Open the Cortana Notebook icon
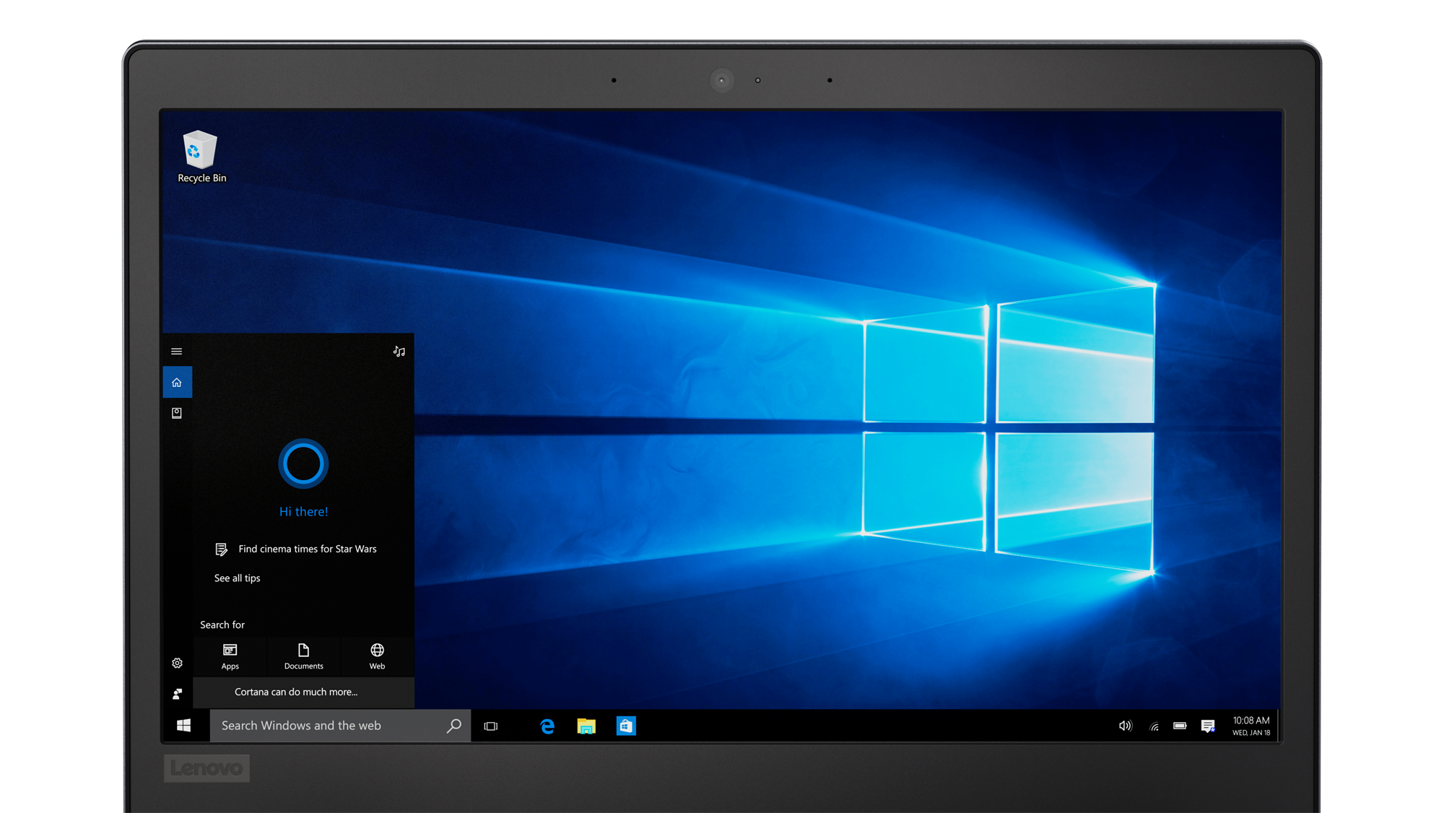This screenshot has height=813, width=1444. point(177,413)
